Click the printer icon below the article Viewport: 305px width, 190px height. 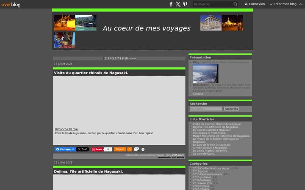143,149
